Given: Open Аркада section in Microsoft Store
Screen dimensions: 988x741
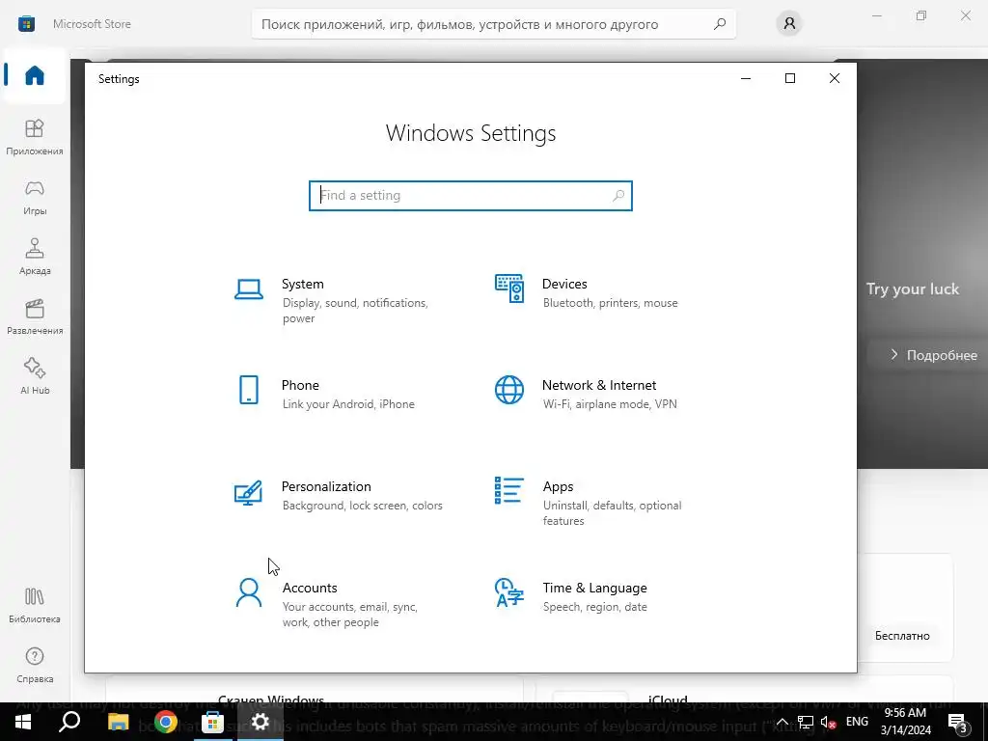Looking at the screenshot, I should click(35, 257).
